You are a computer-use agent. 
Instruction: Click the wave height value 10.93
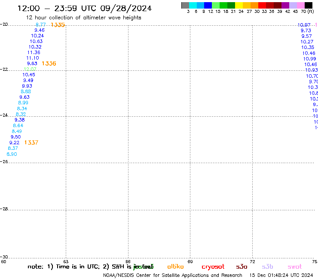point(312,70)
